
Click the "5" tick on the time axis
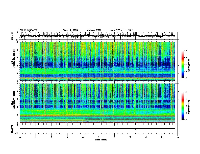[x=99, y=137]
